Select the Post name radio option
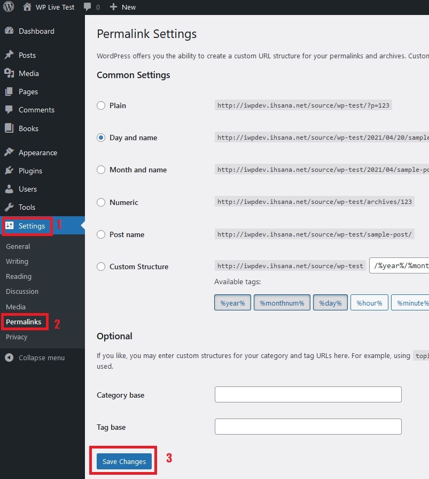 click(x=101, y=234)
